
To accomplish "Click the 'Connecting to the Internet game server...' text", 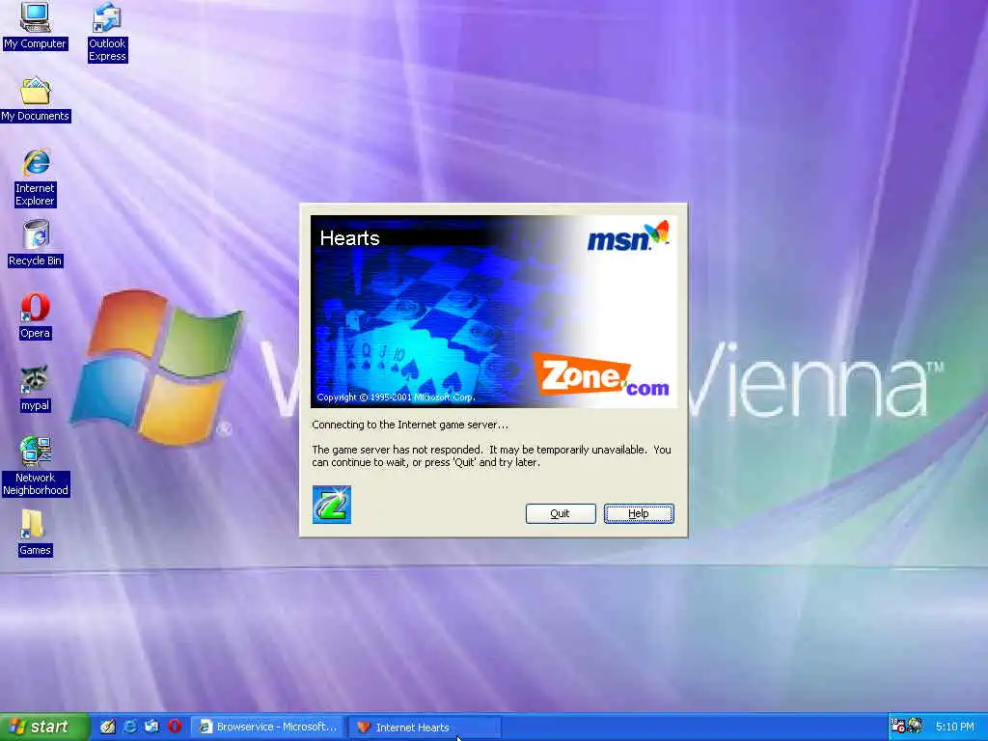I will 409,425.
